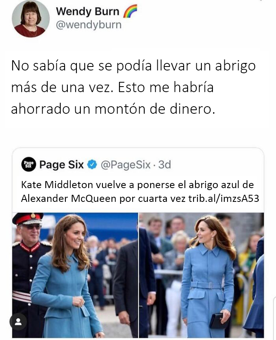Image resolution: width=276 pixels, height=340 pixels.
Task: Click the 3d timestamp of quoted tweet
Action: click(x=164, y=164)
